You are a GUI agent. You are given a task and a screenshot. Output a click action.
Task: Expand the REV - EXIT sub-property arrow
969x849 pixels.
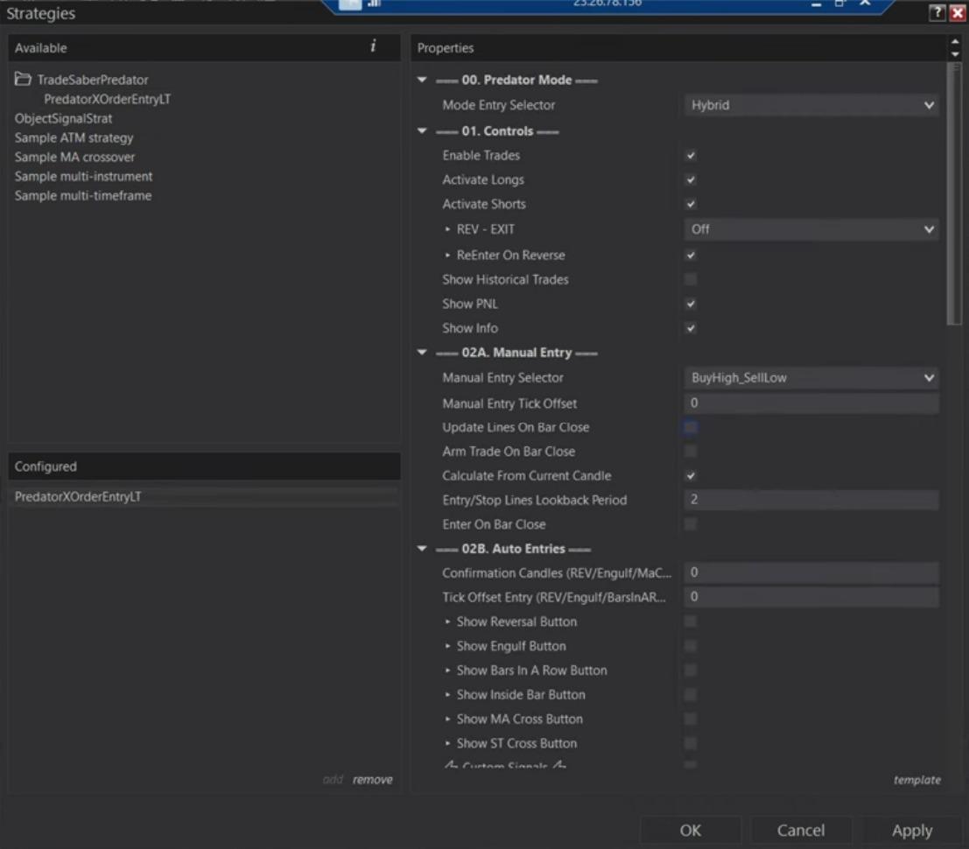click(448, 229)
